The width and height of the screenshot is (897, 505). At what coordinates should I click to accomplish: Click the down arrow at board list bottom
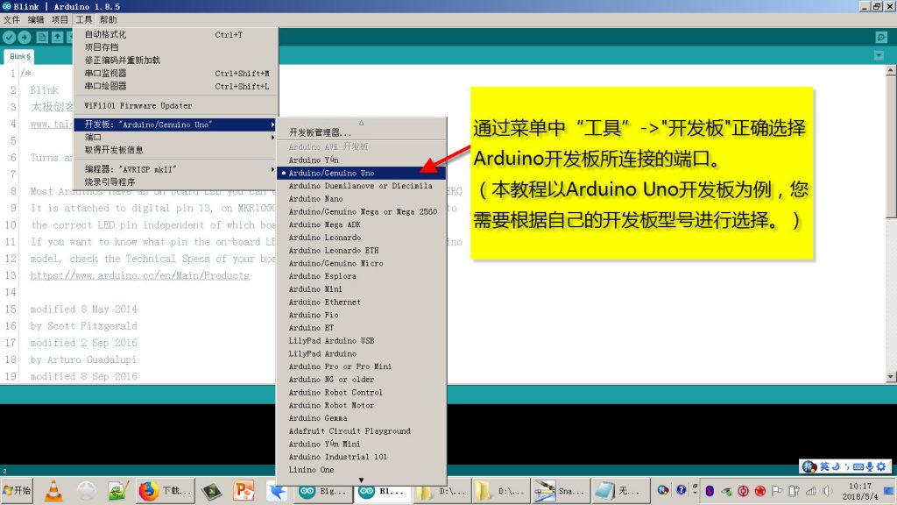[361, 480]
